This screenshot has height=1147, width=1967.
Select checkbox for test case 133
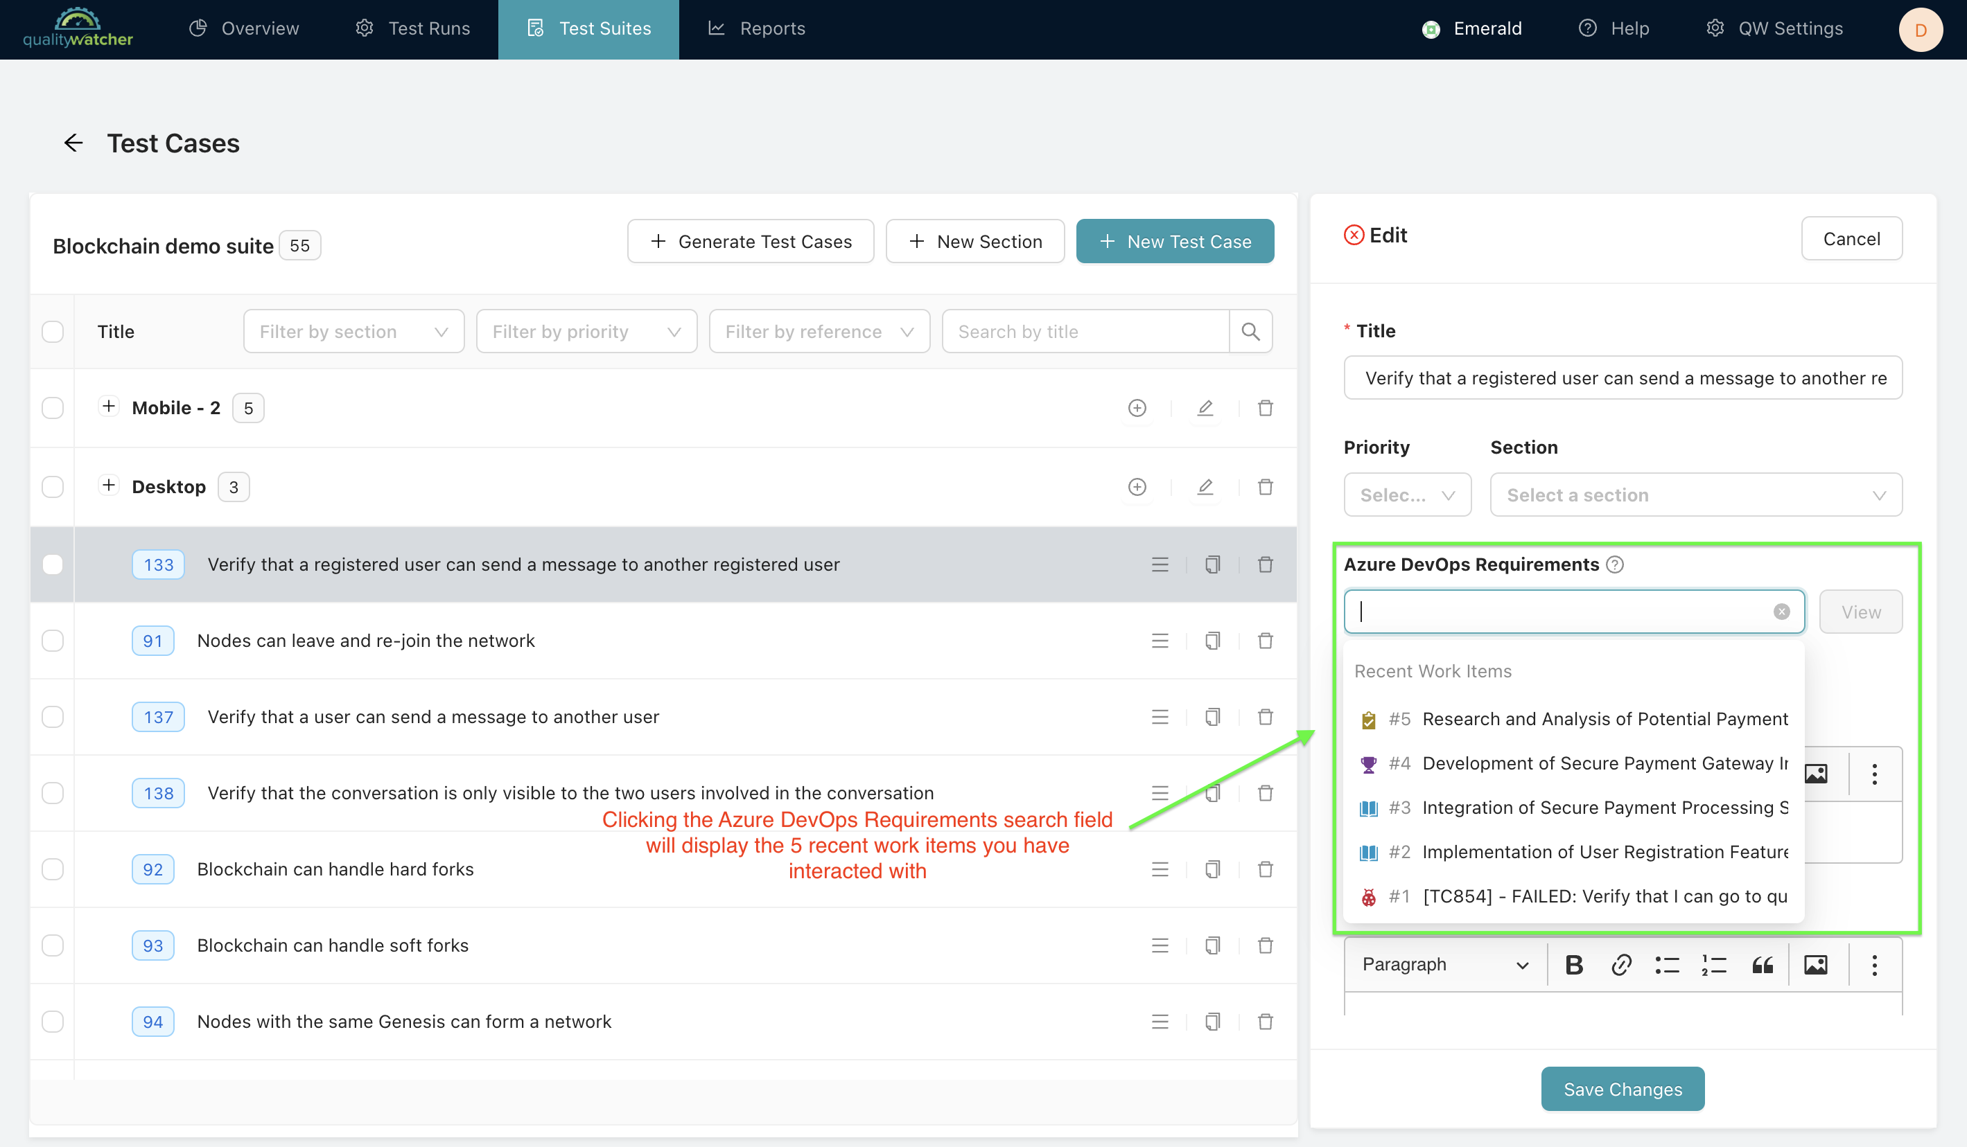52,564
